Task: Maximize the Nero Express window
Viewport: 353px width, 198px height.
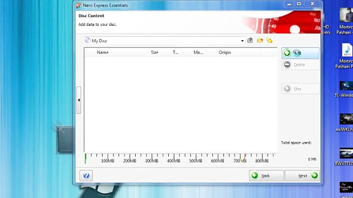Action: pyautogui.click(x=299, y=4)
